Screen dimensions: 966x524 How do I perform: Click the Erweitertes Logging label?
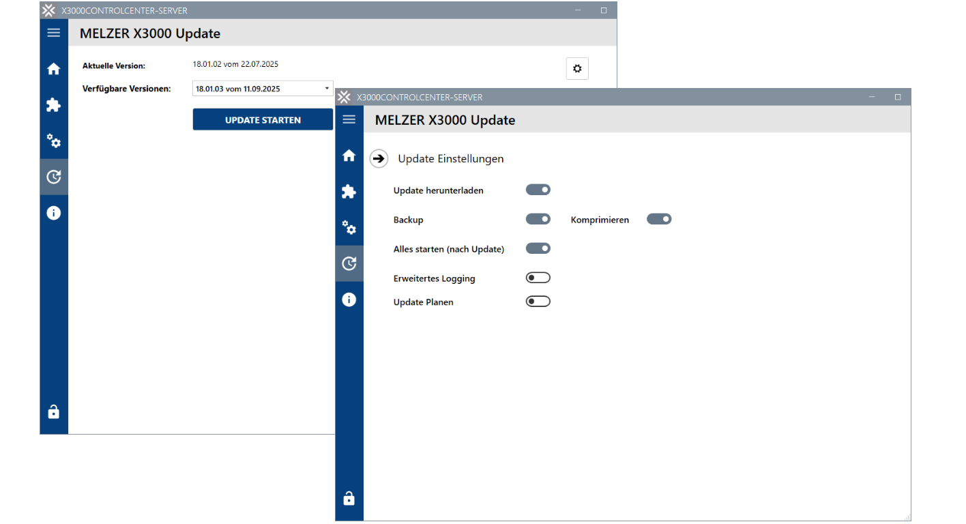click(x=435, y=278)
